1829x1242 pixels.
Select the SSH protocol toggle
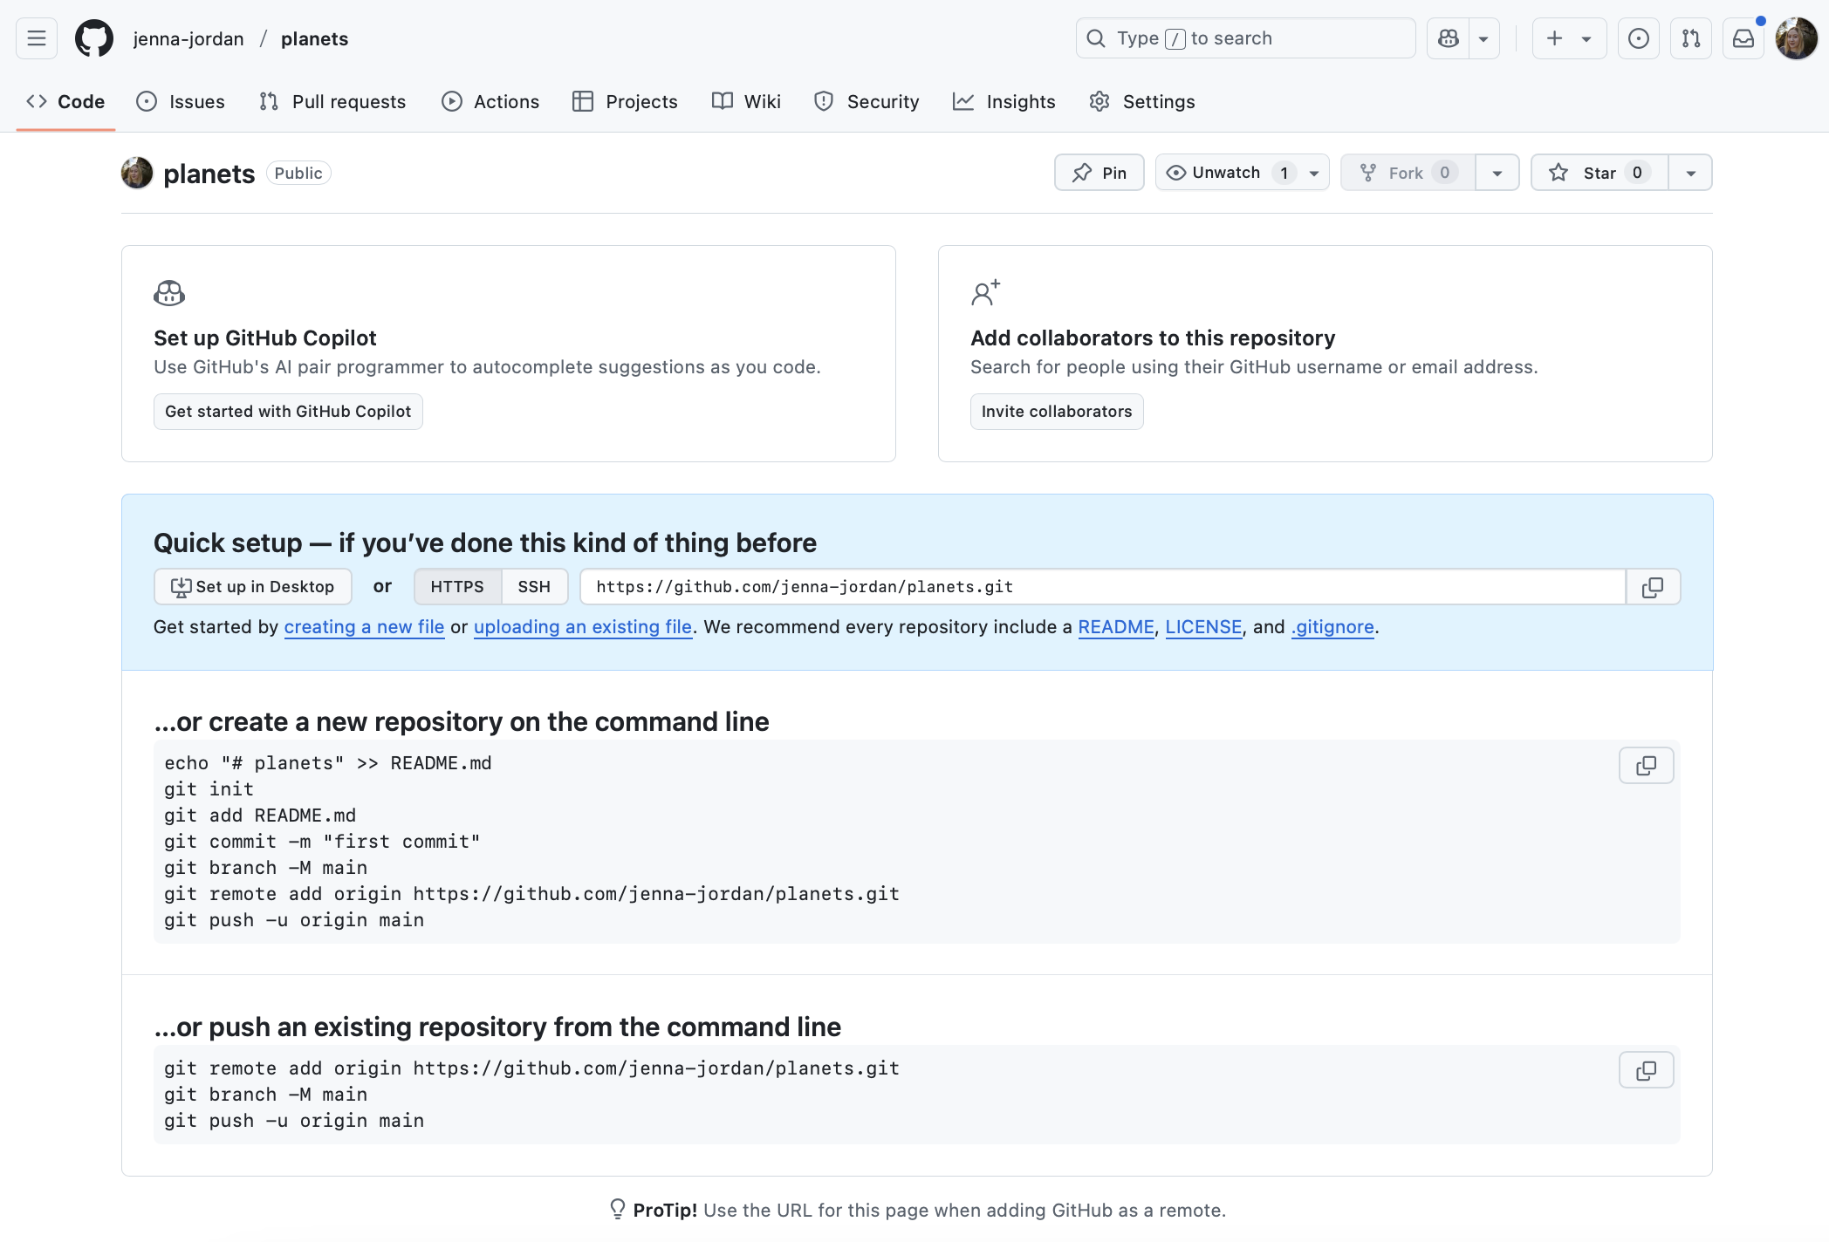click(x=534, y=587)
